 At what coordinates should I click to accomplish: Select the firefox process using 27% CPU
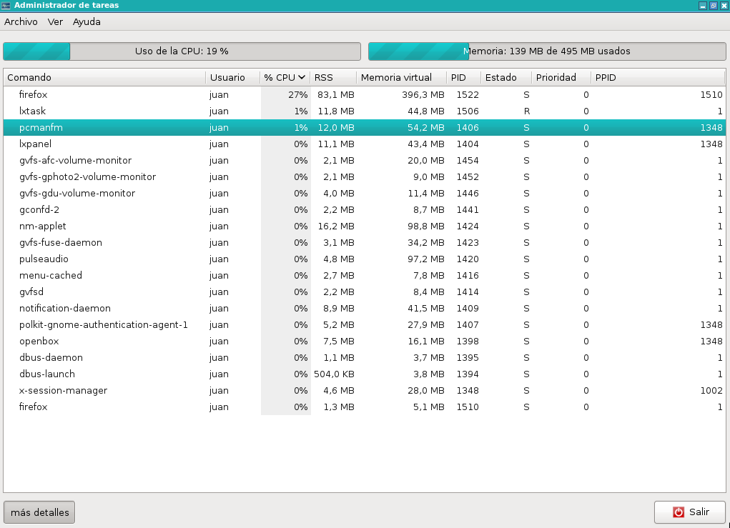[x=364, y=95]
